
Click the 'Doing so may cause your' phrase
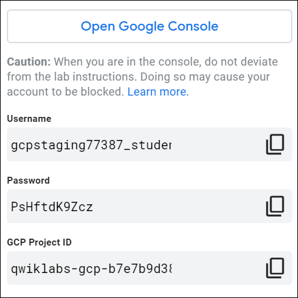(205, 77)
